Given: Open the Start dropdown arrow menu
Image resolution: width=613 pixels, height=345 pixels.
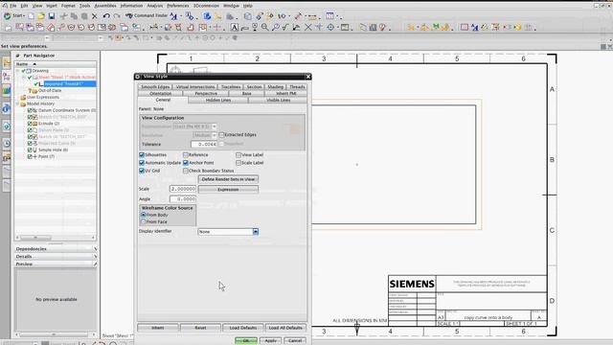Looking at the screenshot, I should 24,16.
